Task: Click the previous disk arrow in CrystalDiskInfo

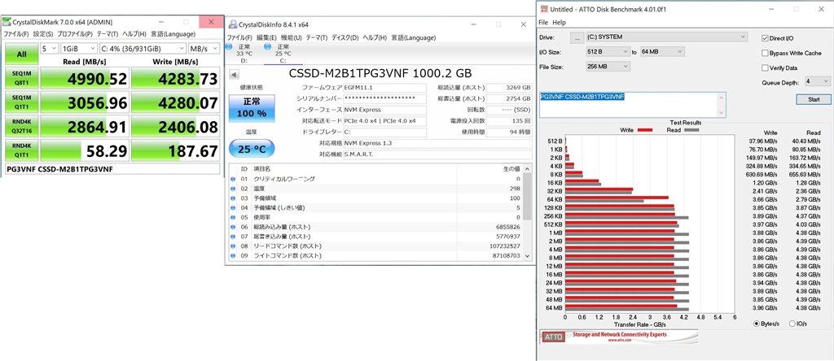Action: point(233,72)
